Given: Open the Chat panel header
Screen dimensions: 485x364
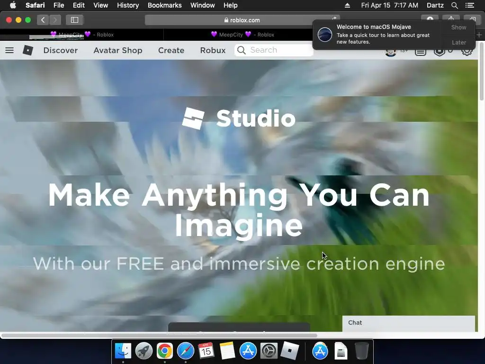Looking at the screenshot, I should (408, 323).
